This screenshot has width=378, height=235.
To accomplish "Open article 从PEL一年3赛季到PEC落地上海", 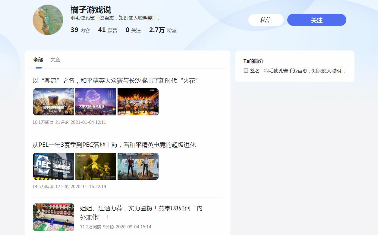I will (x=114, y=145).
